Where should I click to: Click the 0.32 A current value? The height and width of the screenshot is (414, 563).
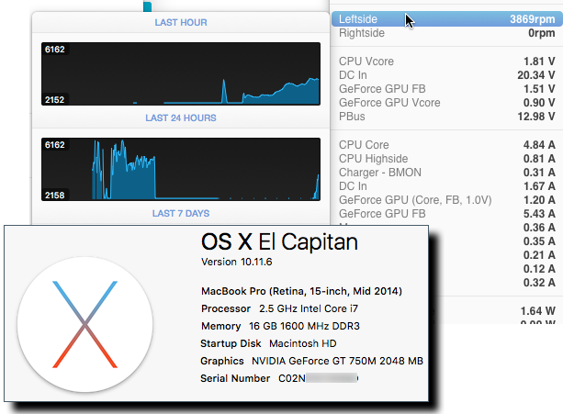click(539, 283)
